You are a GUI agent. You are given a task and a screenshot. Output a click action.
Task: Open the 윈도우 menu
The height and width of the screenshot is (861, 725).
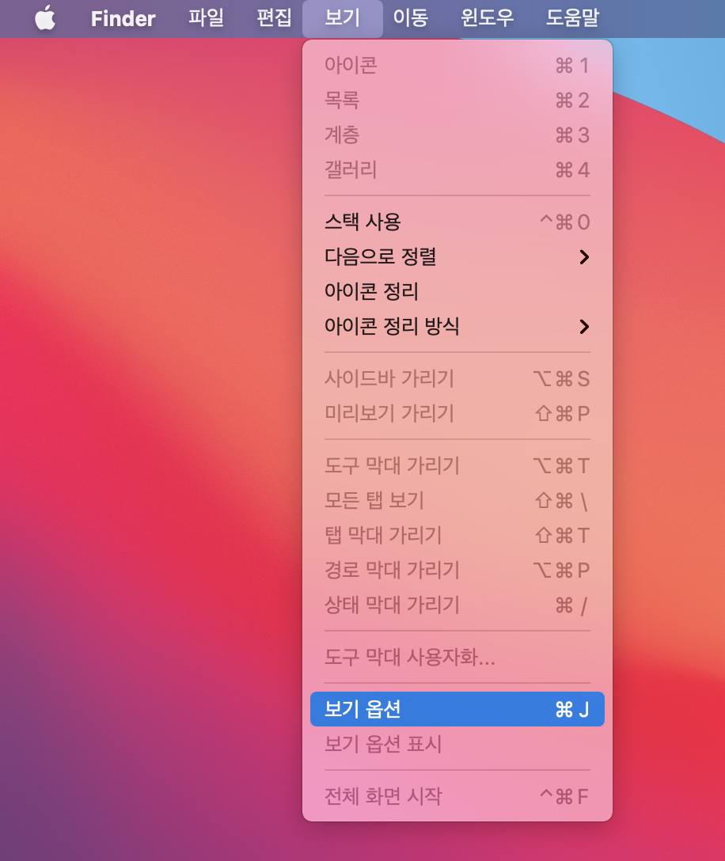(x=488, y=18)
